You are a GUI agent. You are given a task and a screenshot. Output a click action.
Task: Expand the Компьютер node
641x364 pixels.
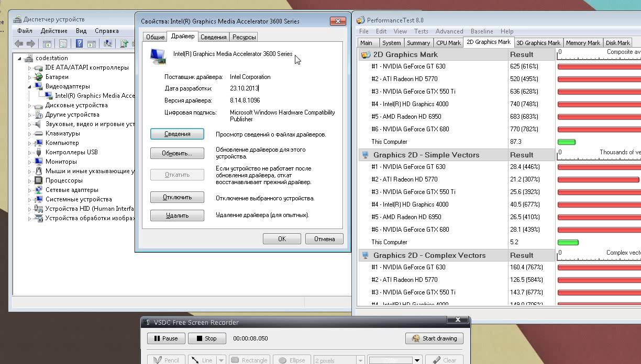[30, 143]
